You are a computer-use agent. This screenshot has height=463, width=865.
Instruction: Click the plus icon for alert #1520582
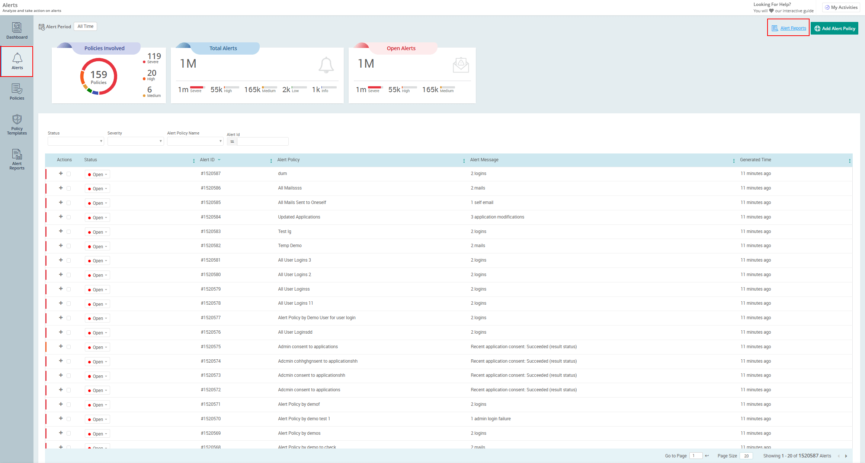coord(61,246)
